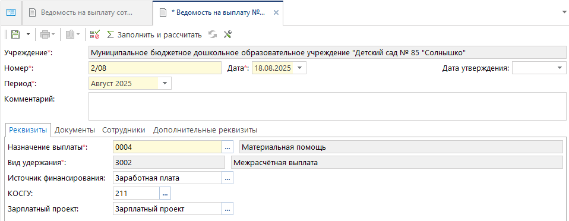Click the Вид удержания code 3002
The width and height of the screenshot is (569, 221).
[x=169, y=163]
